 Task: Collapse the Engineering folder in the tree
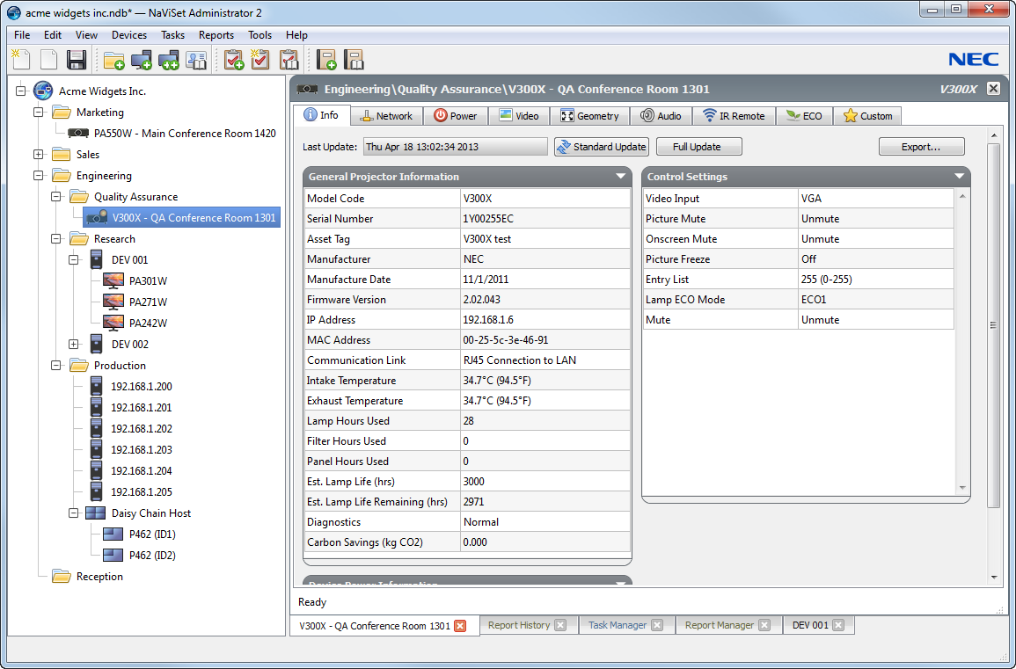pyautogui.click(x=38, y=176)
